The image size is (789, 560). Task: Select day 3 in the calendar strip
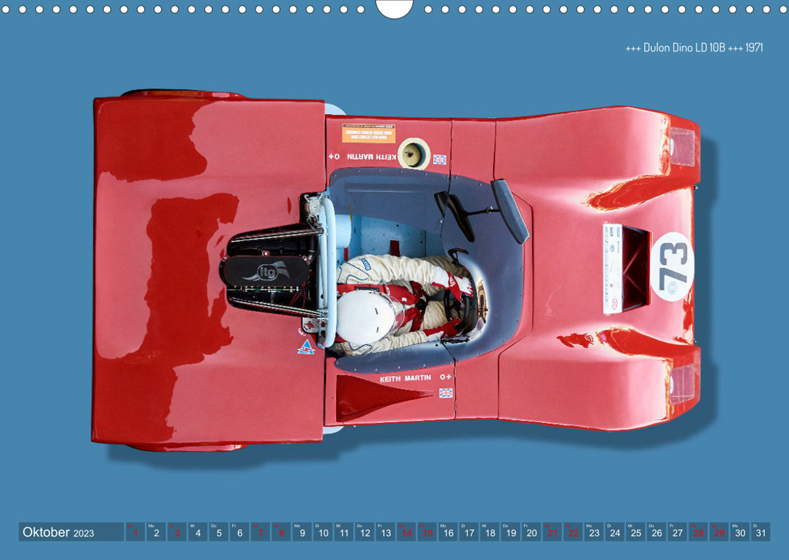click(177, 532)
